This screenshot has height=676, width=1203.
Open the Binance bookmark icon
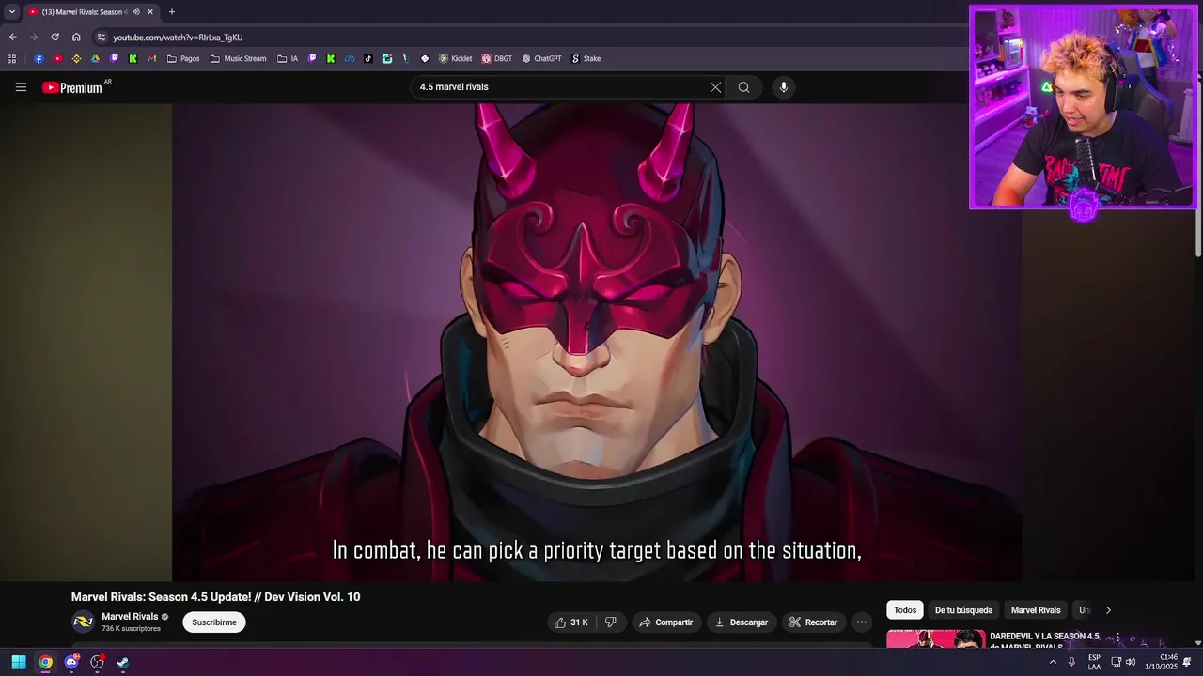coord(77,58)
